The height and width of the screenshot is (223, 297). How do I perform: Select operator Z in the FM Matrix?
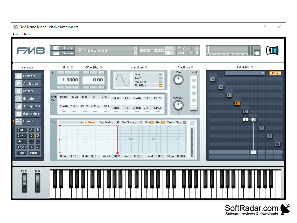coord(269,136)
